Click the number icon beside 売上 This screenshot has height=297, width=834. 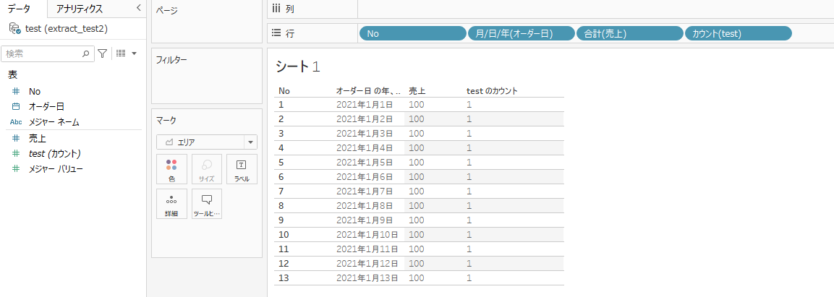coord(16,138)
